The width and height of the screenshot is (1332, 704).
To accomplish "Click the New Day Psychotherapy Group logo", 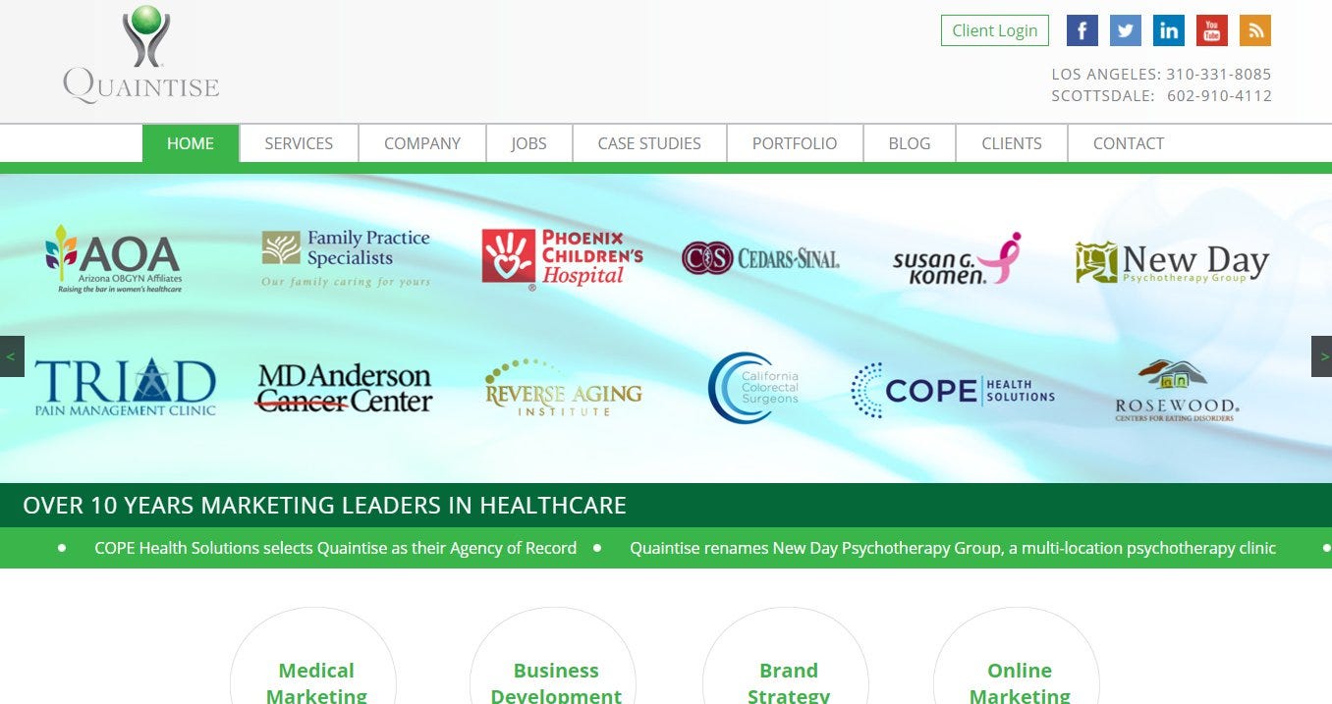I will click(x=1172, y=262).
